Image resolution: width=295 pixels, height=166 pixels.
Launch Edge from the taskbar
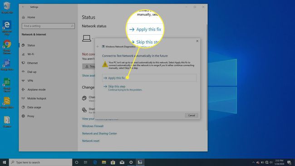tap(95, 162)
